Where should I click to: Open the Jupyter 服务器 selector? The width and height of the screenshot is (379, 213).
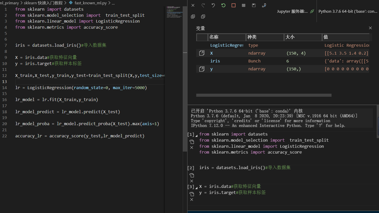[x=292, y=11]
